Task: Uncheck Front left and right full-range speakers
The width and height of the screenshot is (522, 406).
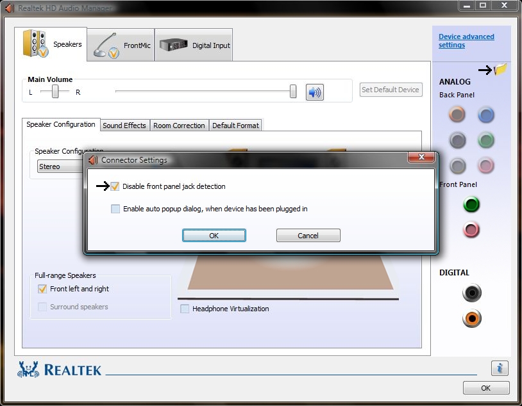Action: (x=42, y=289)
